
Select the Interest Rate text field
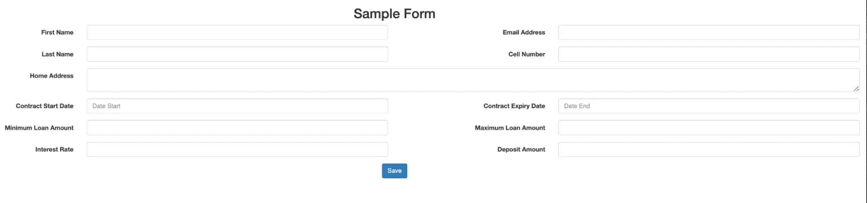click(x=237, y=149)
